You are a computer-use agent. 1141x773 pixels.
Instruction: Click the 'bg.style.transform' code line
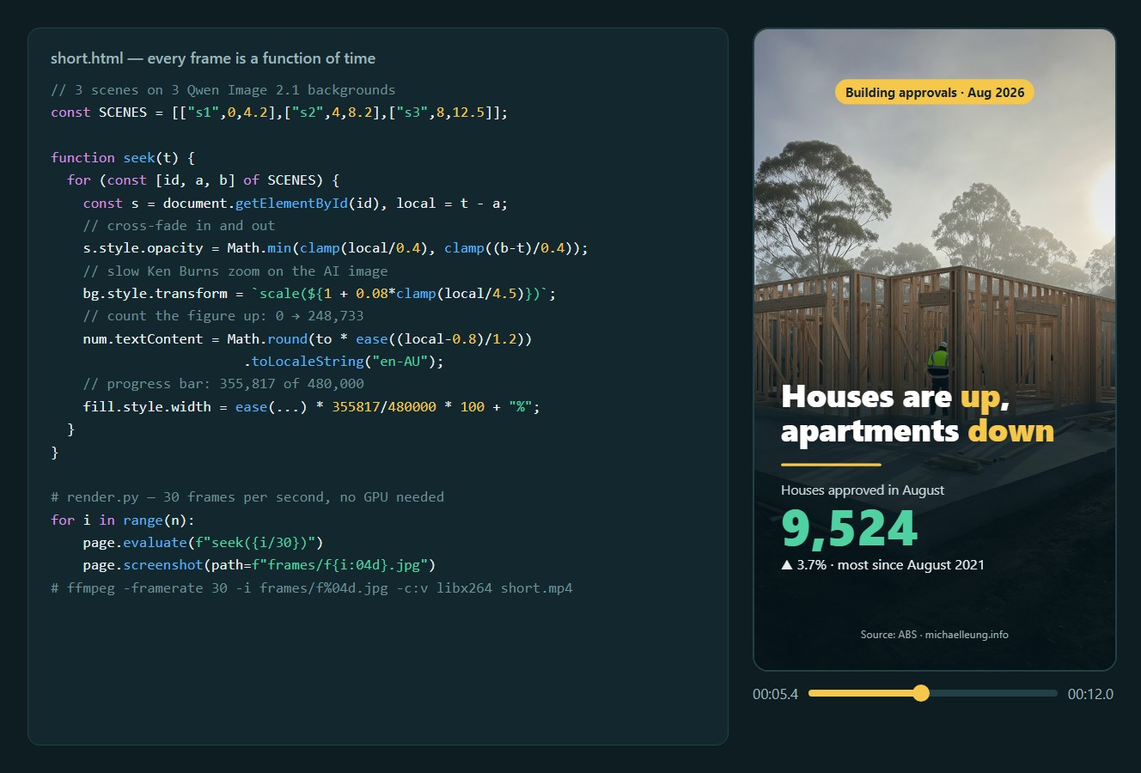pyautogui.click(x=320, y=294)
